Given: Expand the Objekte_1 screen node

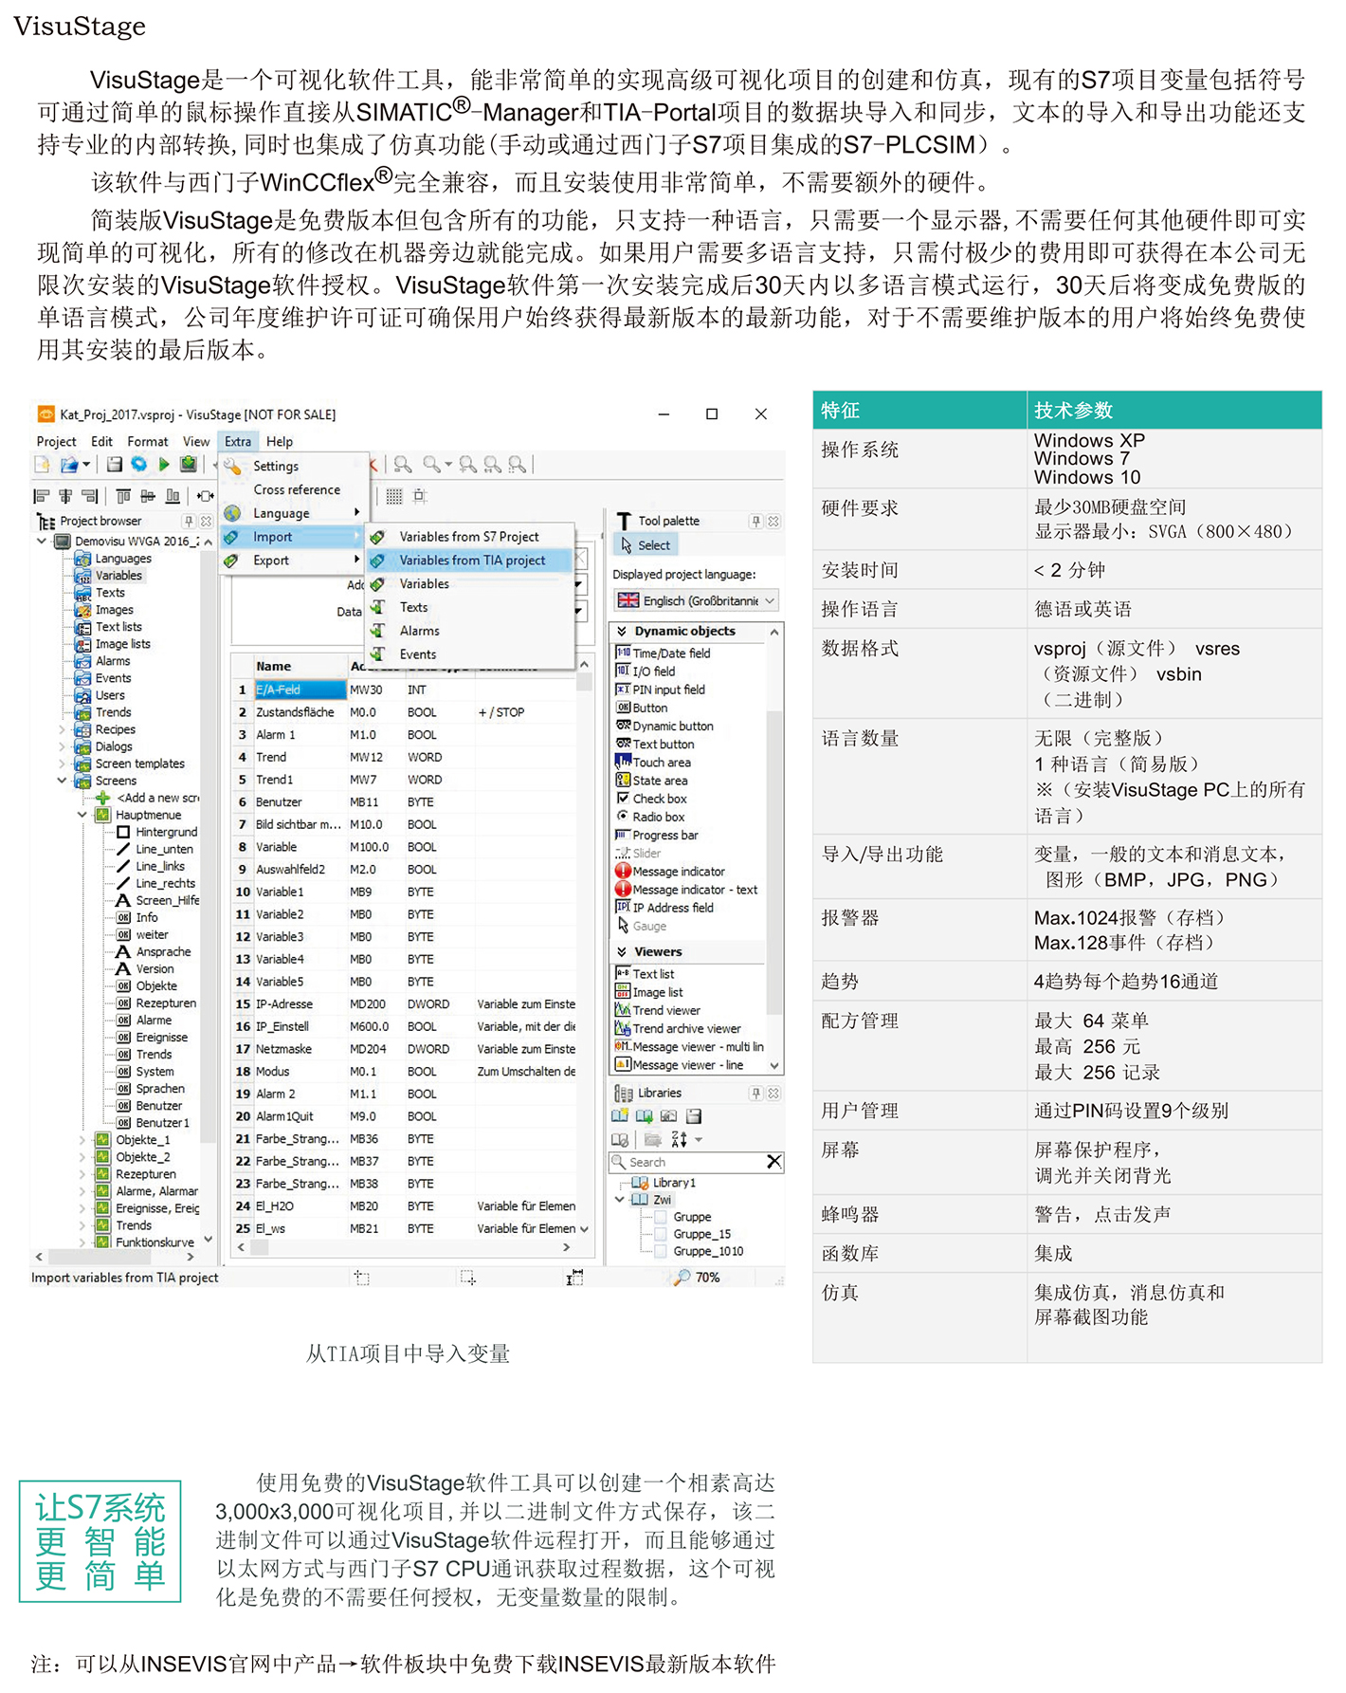Looking at the screenshot, I should 82,1140.
